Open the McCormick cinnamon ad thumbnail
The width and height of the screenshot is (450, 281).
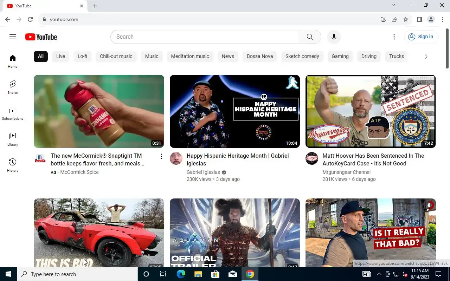99,111
